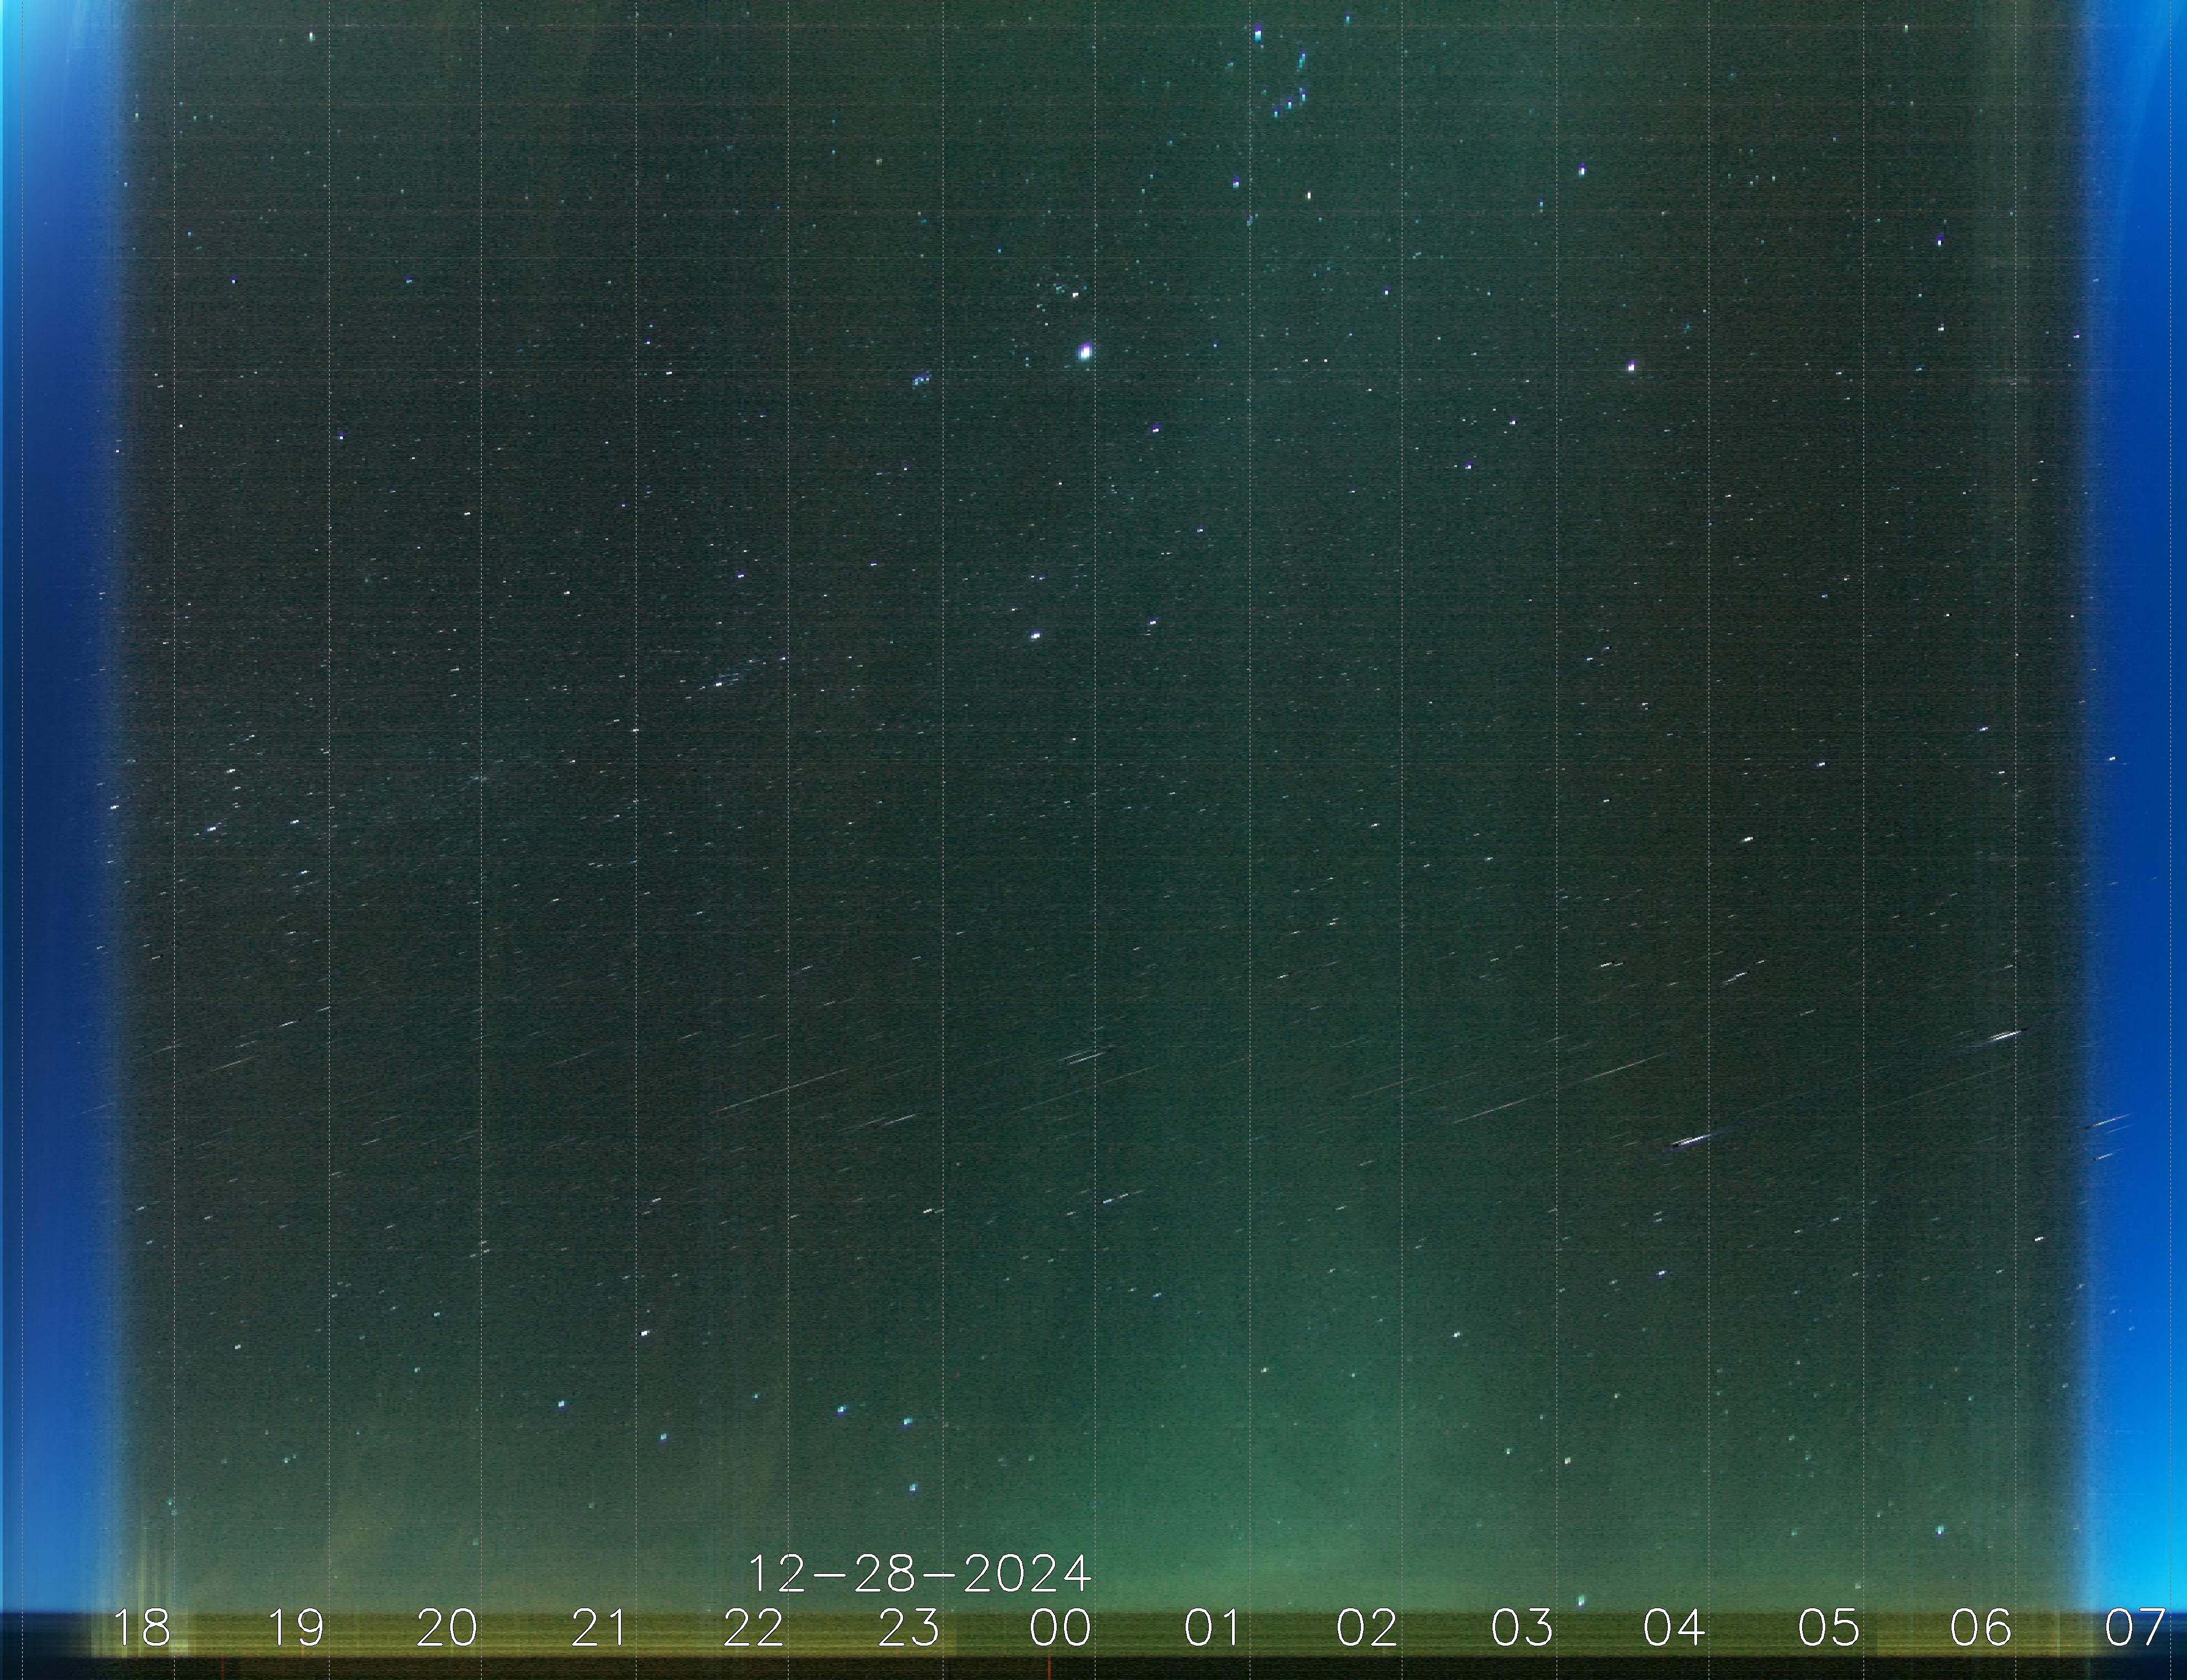Pick the 23 hour label
The height and width of the screenshot is (1680, 2187).
pyautogui.click(x=909, y=1628)
